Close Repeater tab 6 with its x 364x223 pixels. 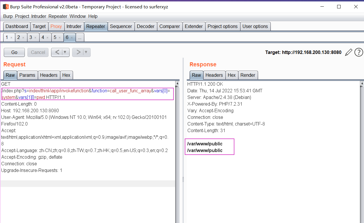point(72,38)
